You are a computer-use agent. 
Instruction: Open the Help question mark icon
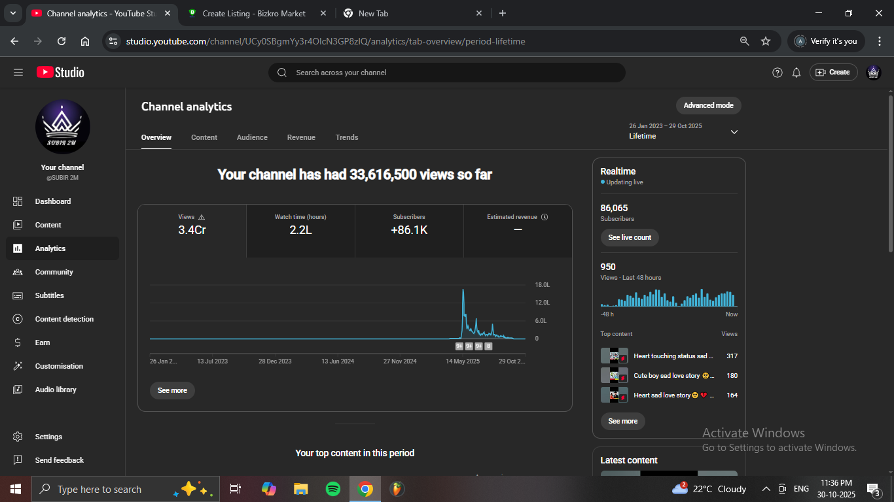click(778, 73)
